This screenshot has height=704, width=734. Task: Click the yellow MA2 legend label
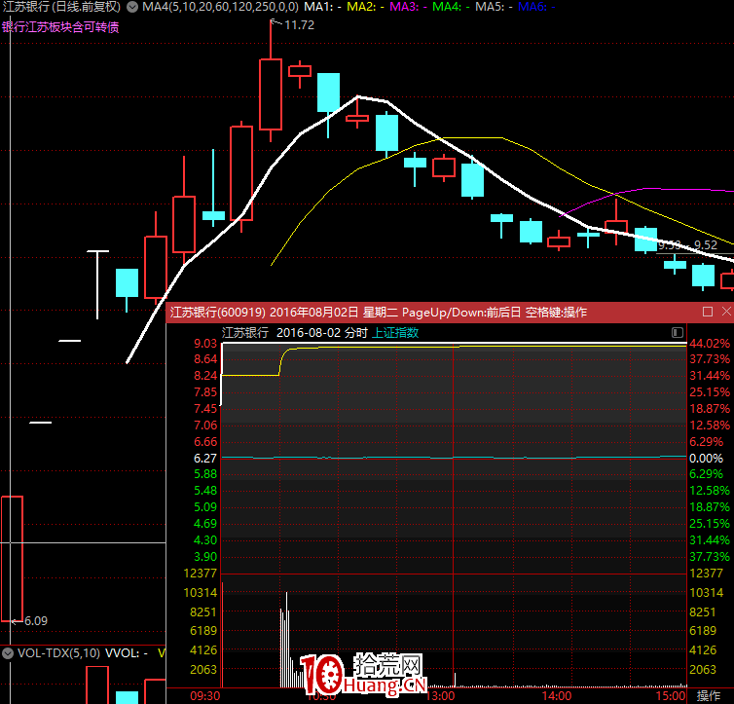click(x=366, y=7)
